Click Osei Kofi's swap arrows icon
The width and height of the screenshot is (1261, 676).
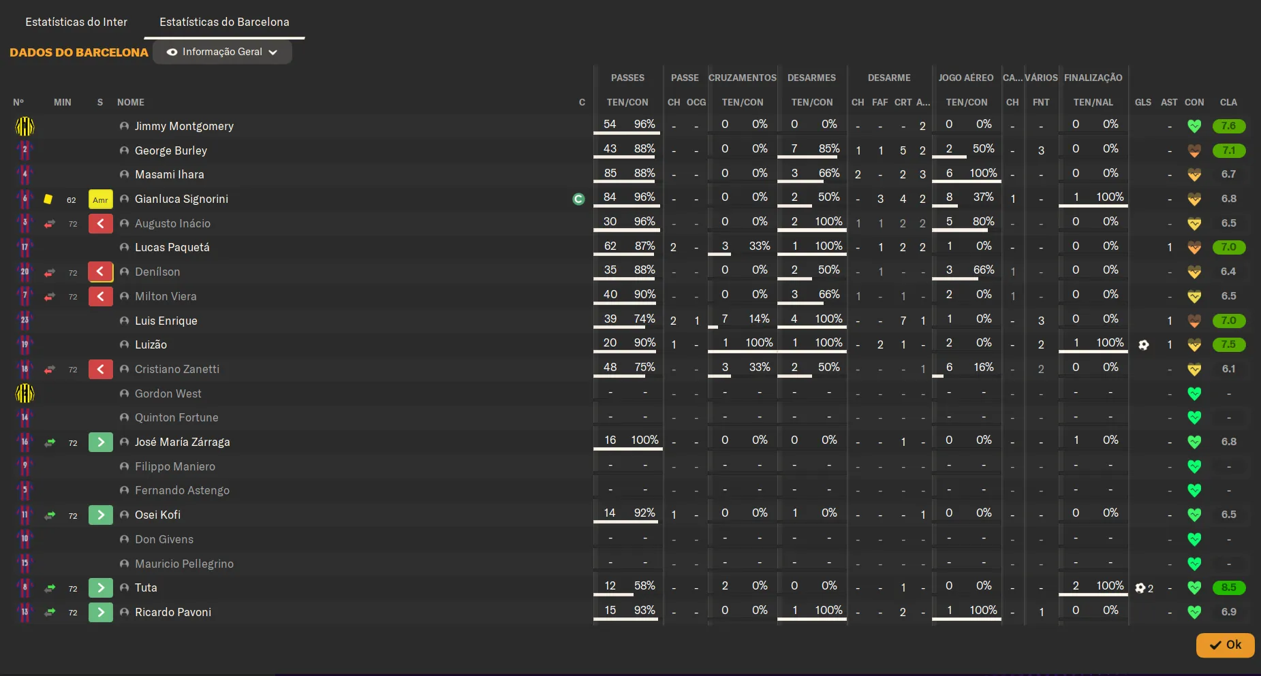50,515
